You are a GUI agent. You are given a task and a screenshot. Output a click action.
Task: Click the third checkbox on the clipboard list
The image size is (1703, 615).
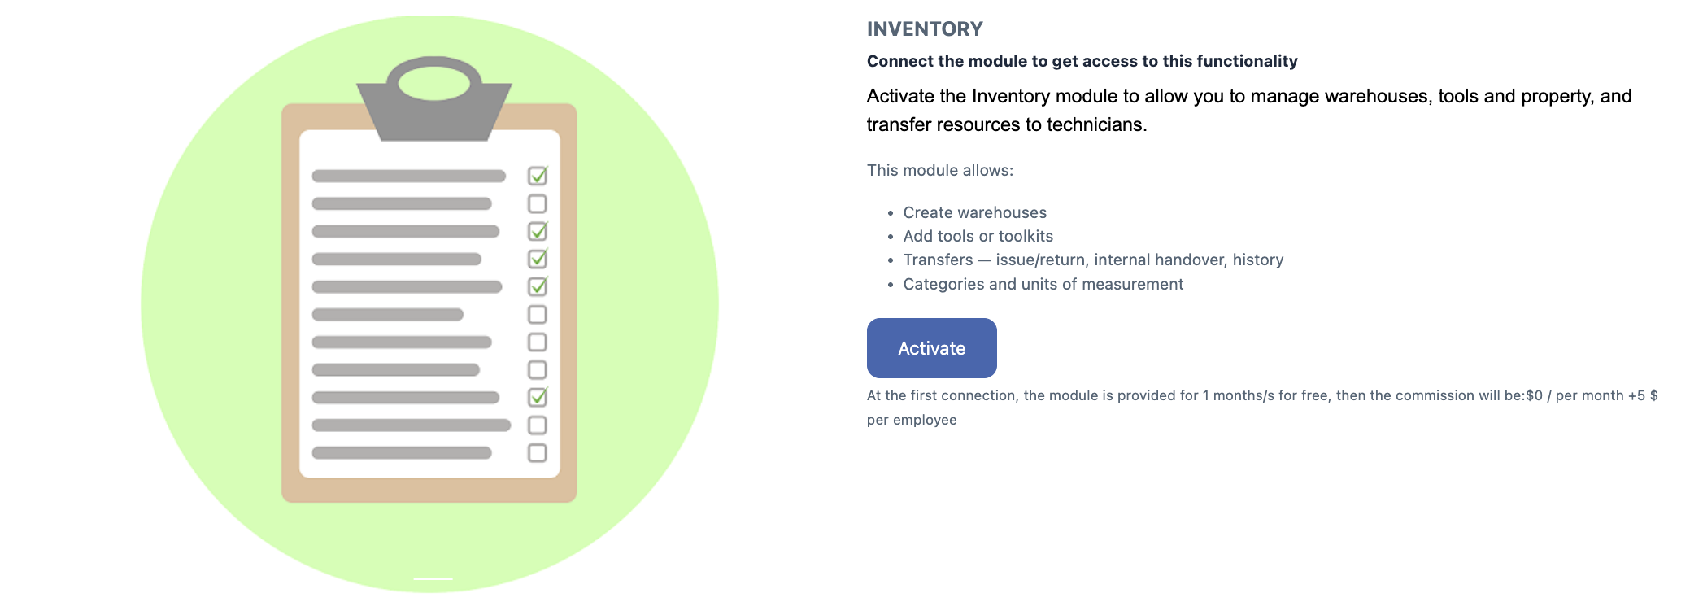(x=538, y=231)
